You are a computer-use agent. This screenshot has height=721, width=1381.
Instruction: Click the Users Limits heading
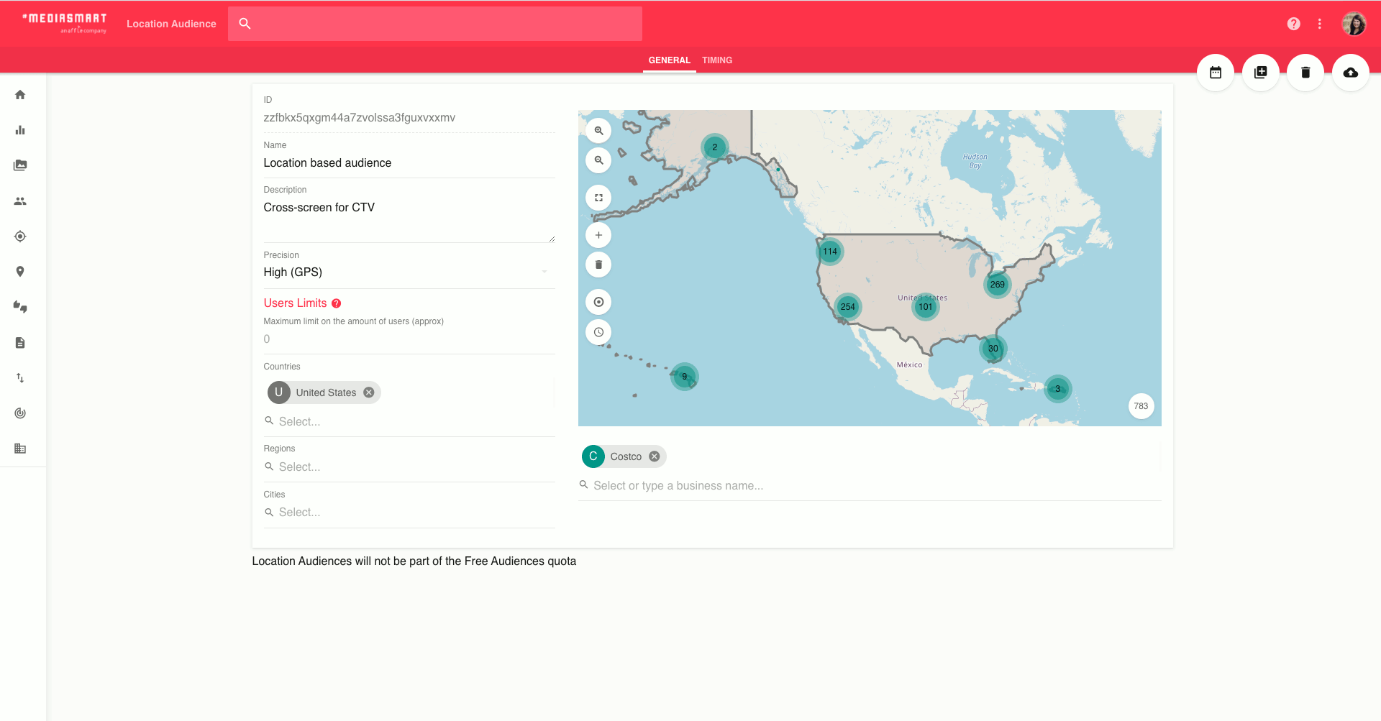click(x=295, y=303)
